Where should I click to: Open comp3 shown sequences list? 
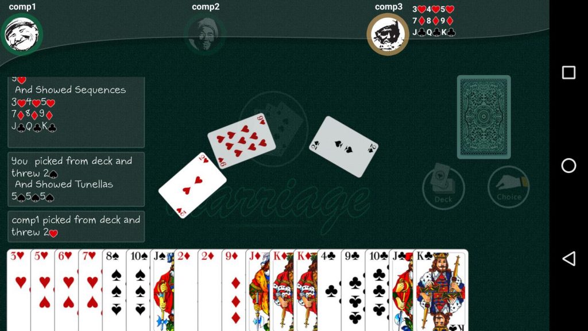(x=434, y=21)
